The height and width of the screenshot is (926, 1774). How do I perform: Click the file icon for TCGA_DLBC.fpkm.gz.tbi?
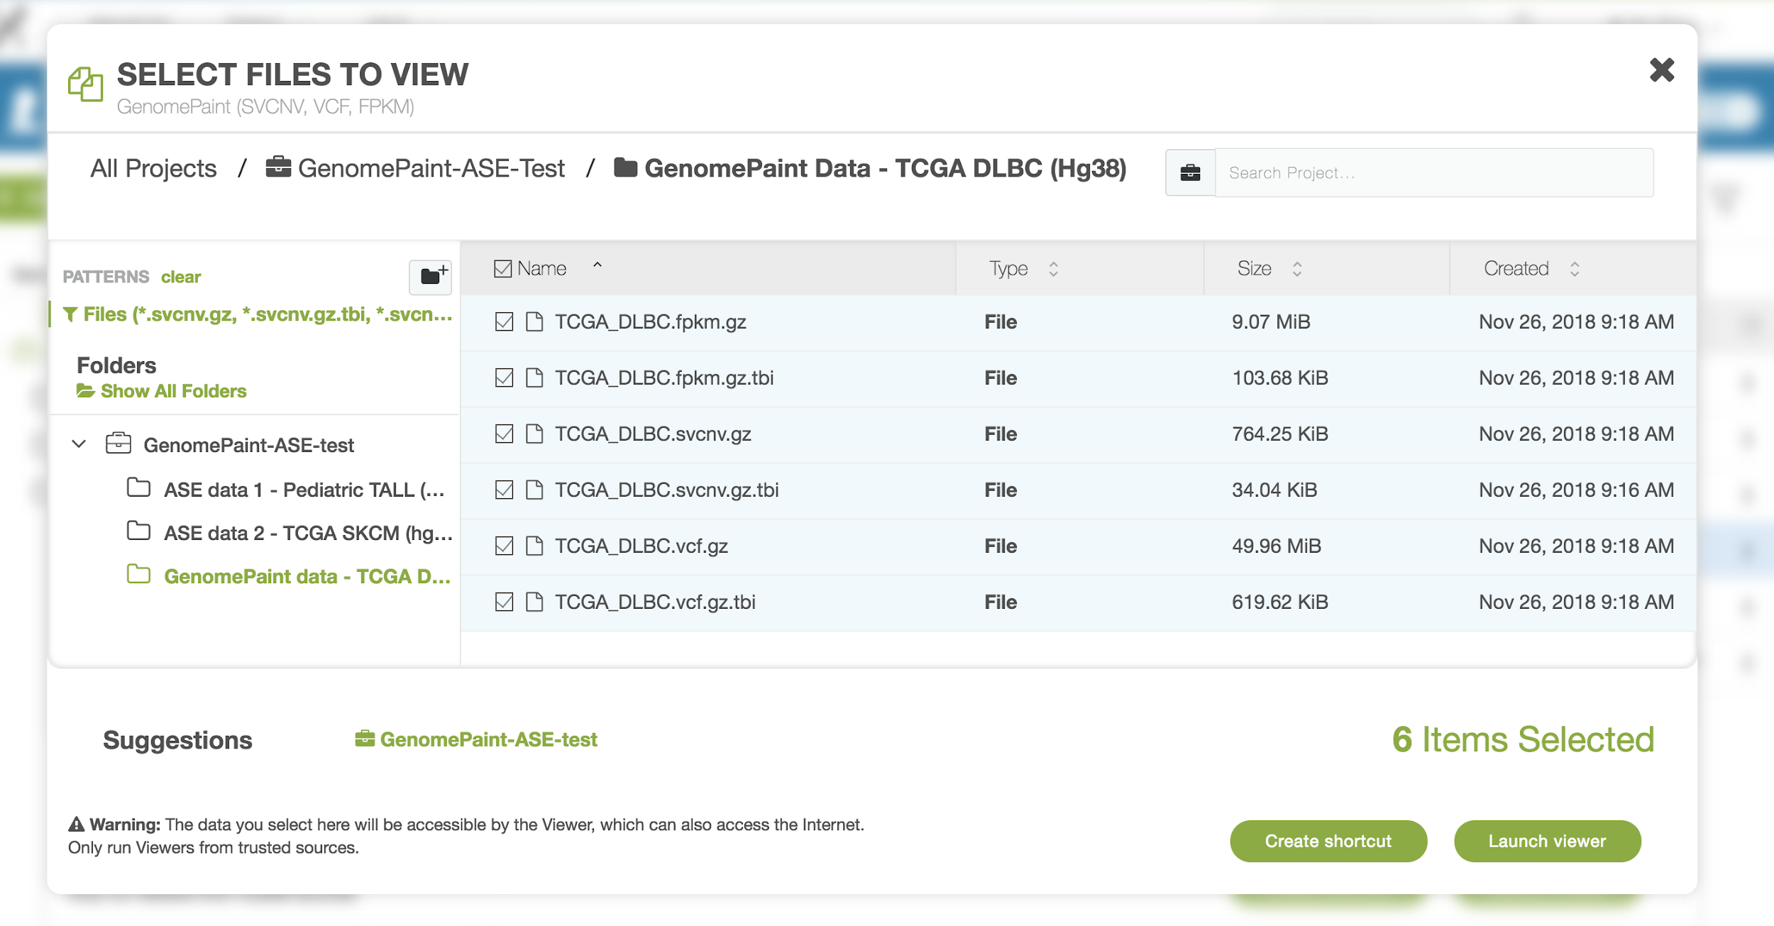(534, 377)
